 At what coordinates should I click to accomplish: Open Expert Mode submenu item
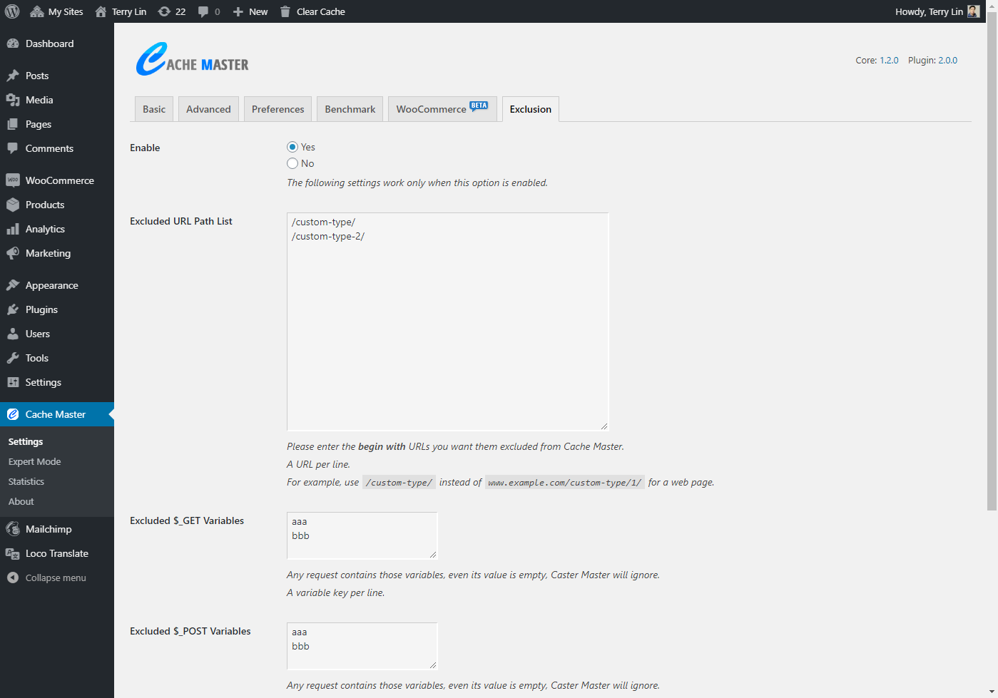click(34, 461)
